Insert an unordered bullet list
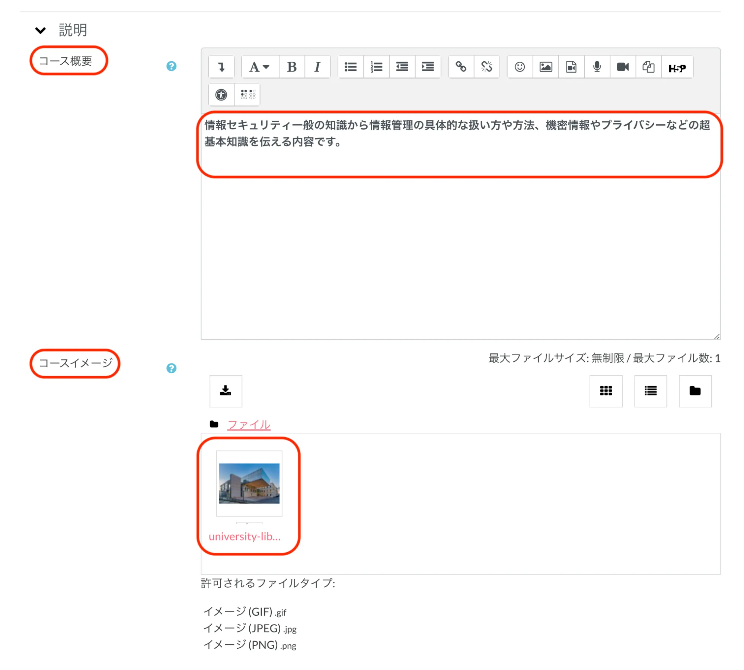The image size is (744, 670). pyautogui.click(x=350, y=67)
